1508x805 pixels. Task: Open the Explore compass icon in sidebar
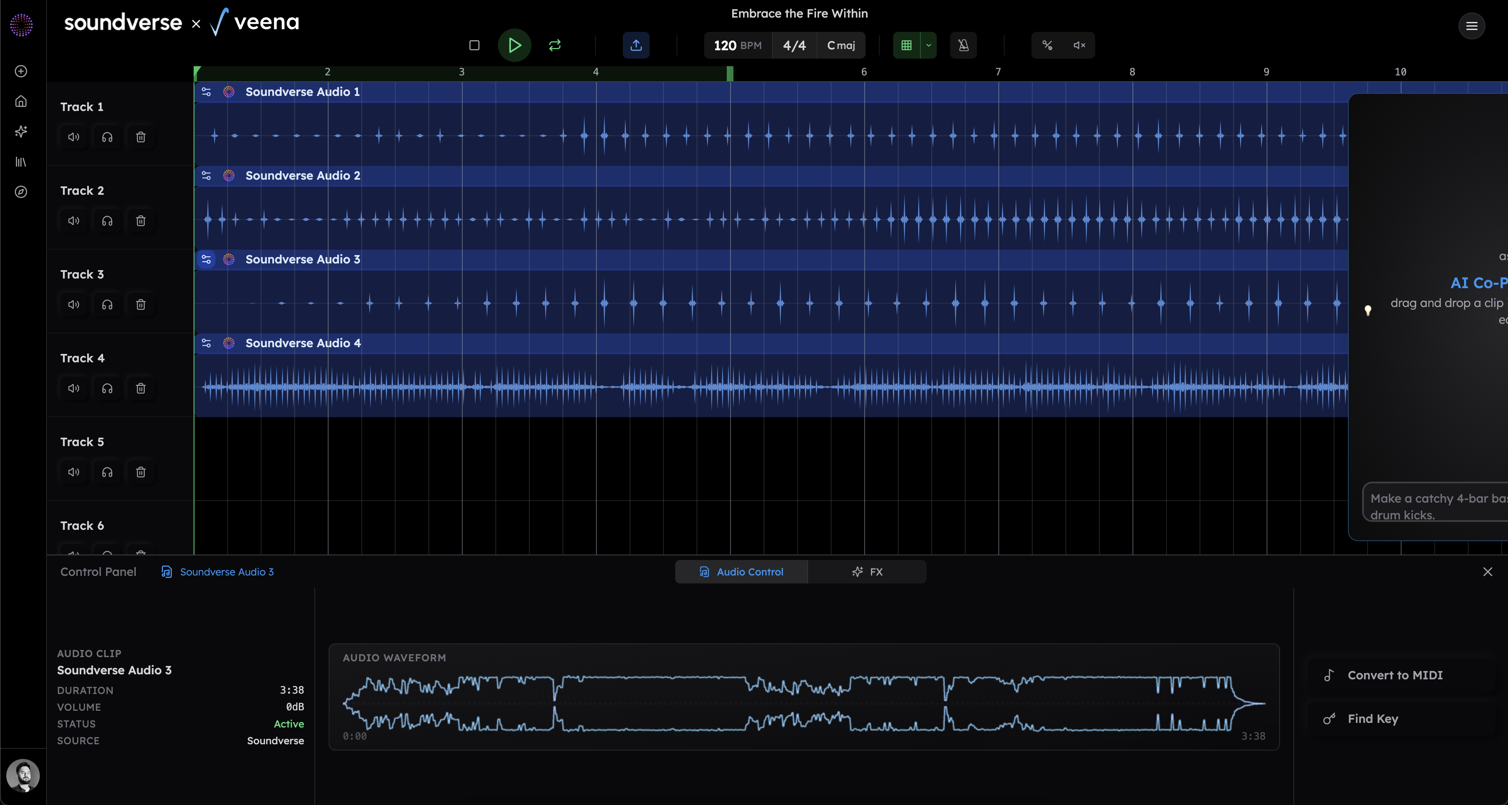21,192
